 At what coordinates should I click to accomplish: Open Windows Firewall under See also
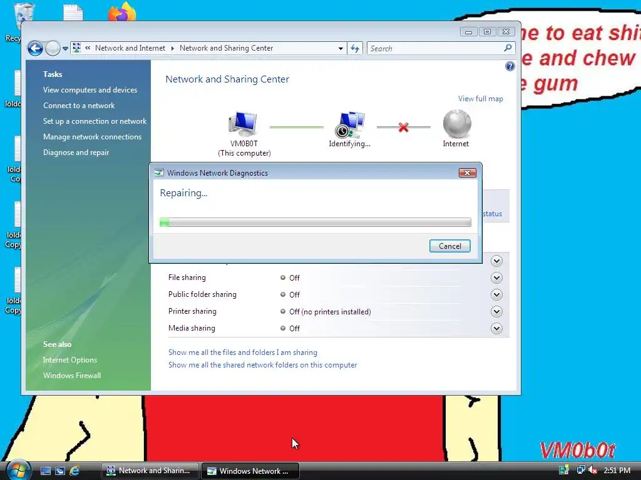pos(72,376)
